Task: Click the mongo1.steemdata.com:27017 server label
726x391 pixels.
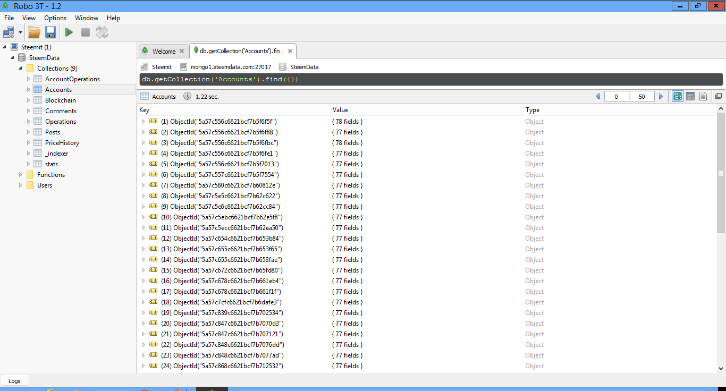Action: tap(231, 67)
